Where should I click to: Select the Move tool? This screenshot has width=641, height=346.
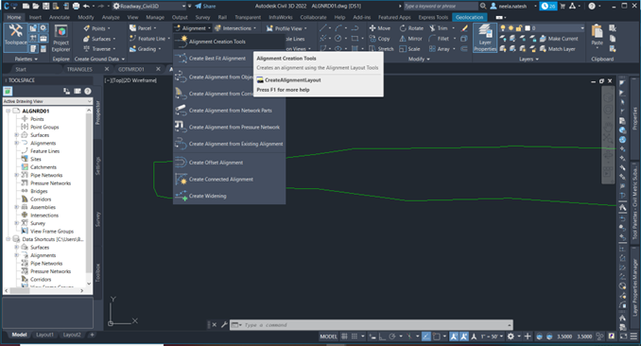coord(380,28)
